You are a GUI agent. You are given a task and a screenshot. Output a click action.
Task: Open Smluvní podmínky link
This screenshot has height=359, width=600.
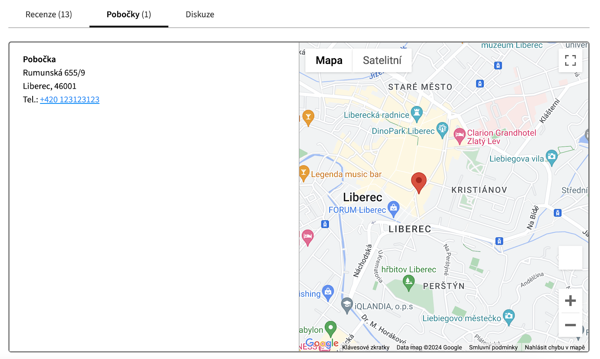tap(493, 347)
